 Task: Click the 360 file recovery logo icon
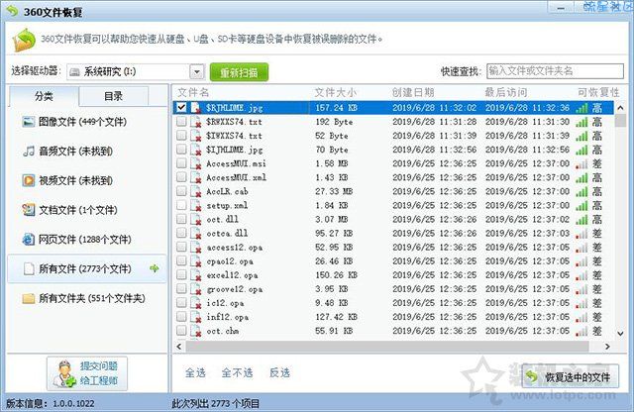click(x=24, y=40)
